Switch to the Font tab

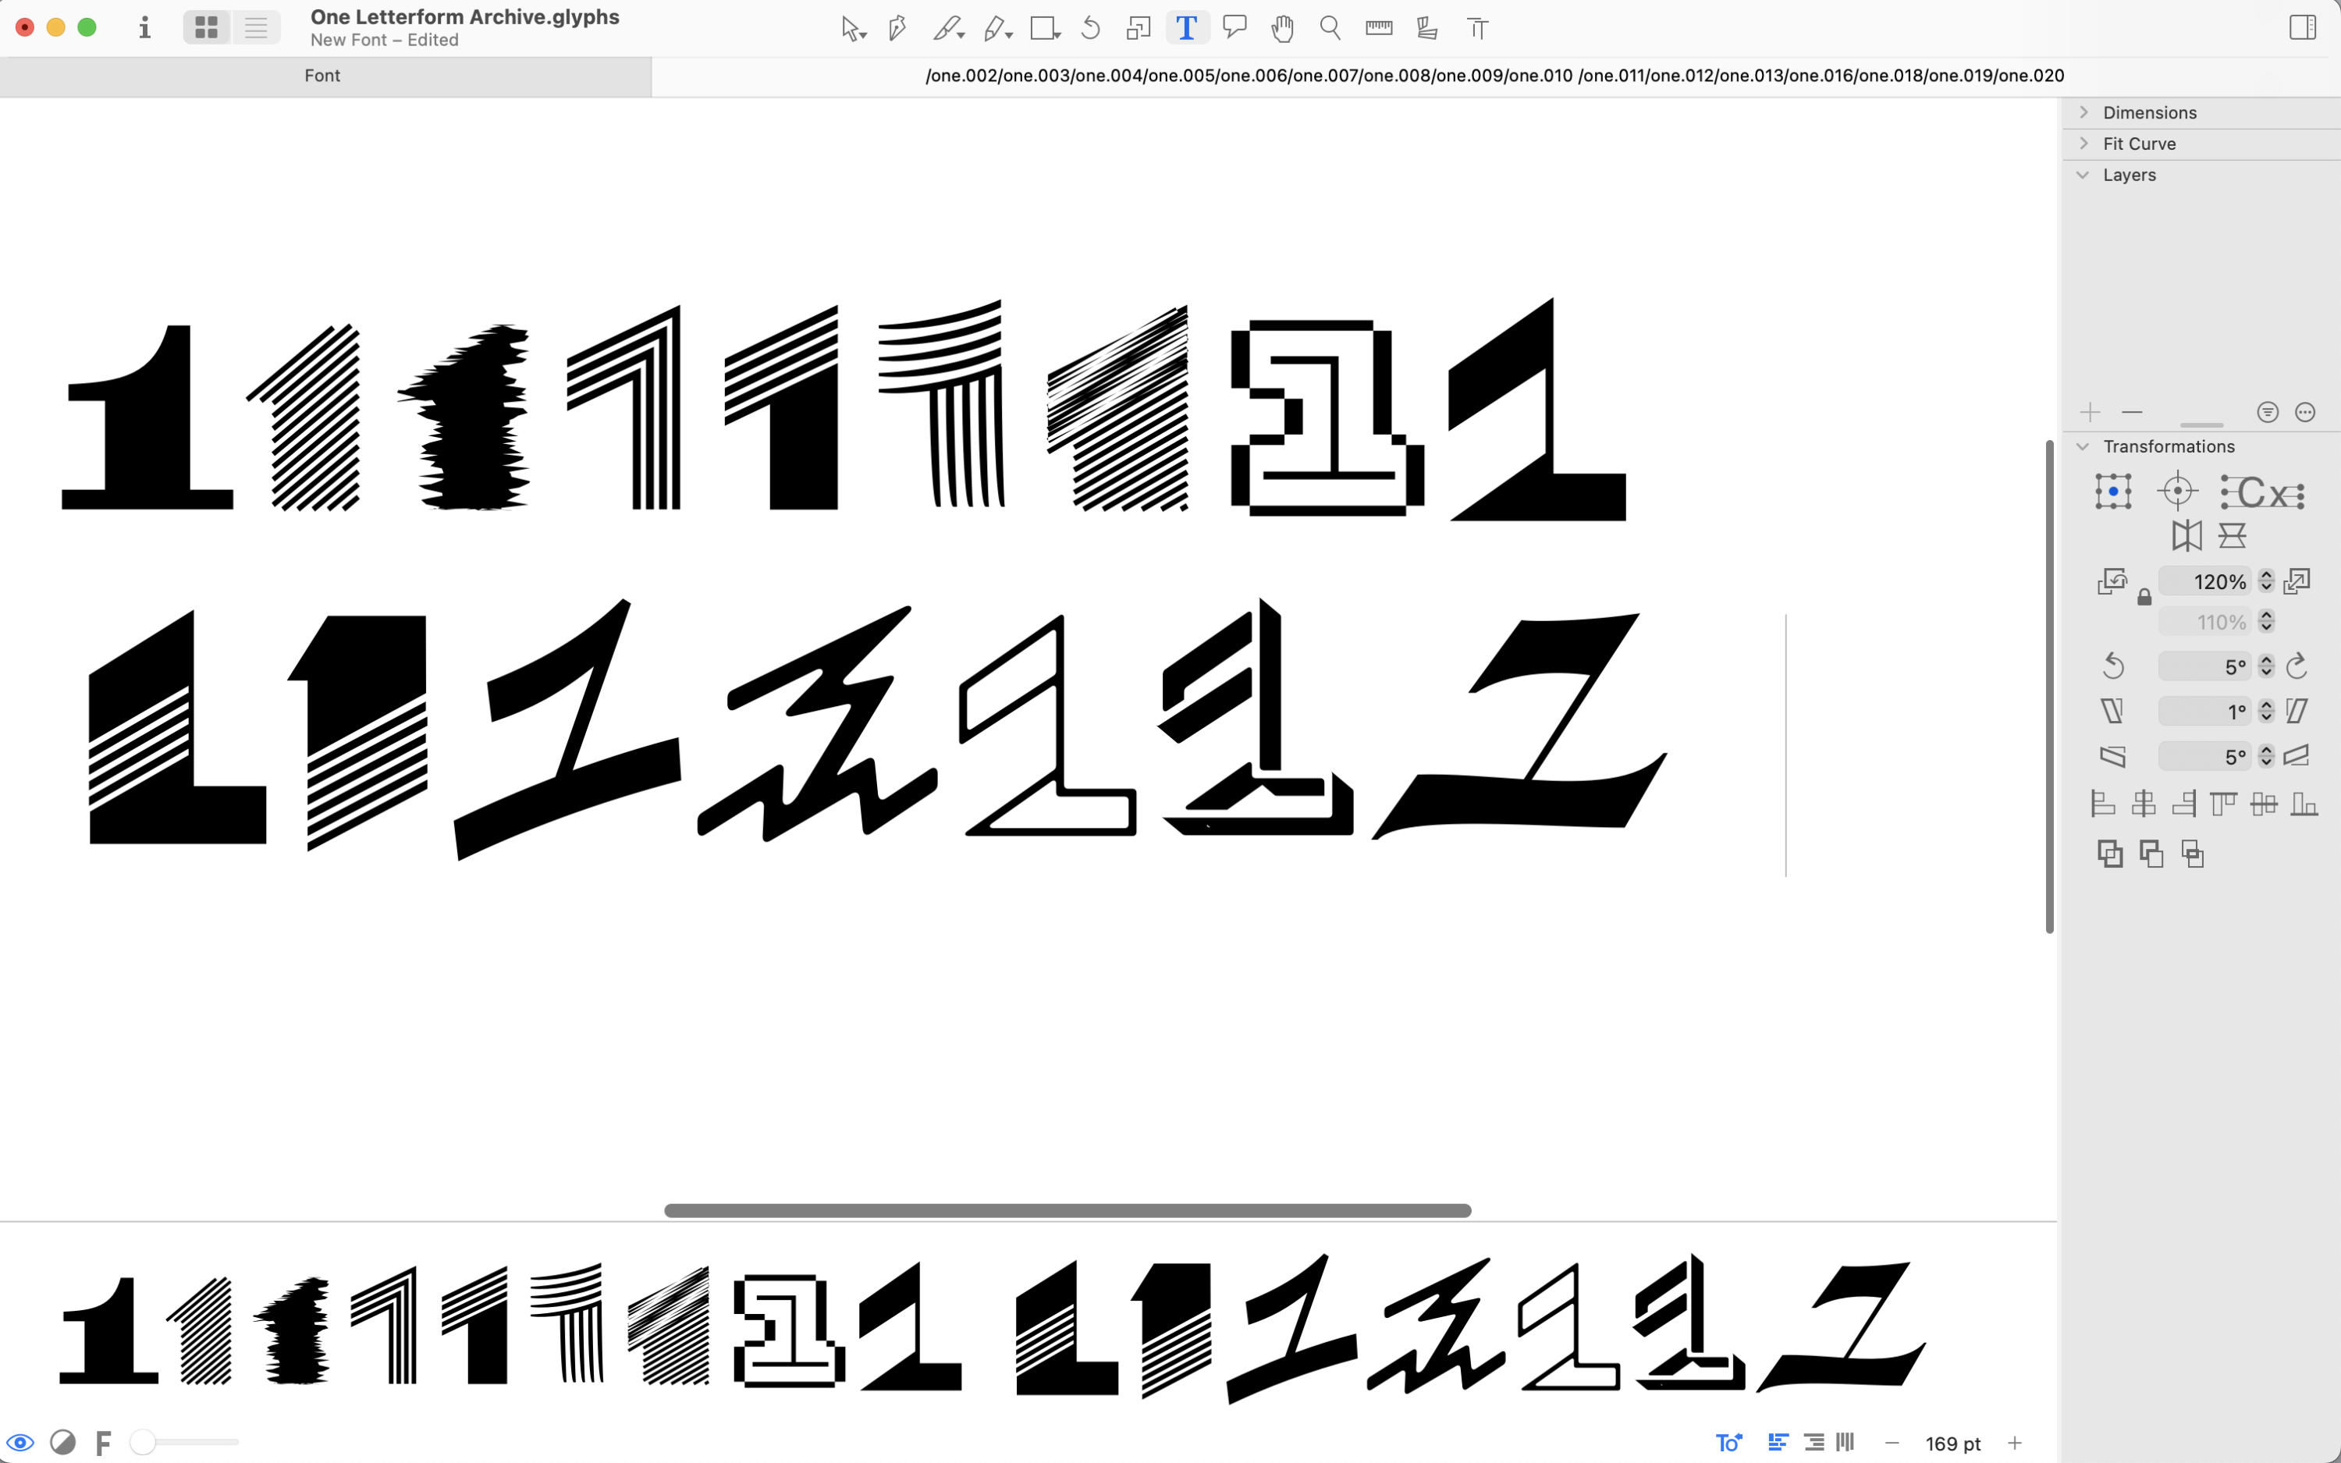pyautogui.click(x=323, y=76)
